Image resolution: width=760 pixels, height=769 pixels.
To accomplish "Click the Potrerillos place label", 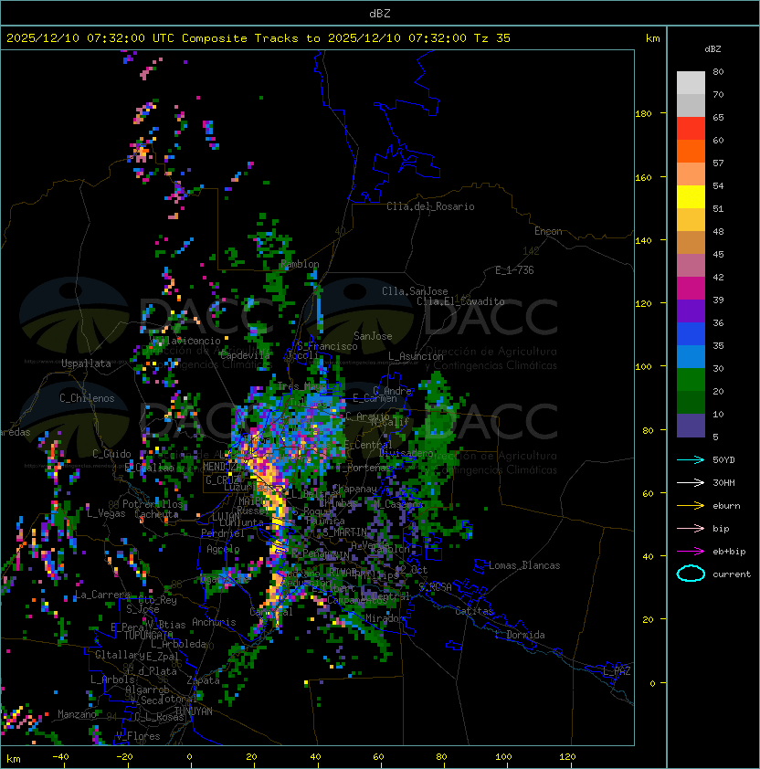I will coord(153,504).
